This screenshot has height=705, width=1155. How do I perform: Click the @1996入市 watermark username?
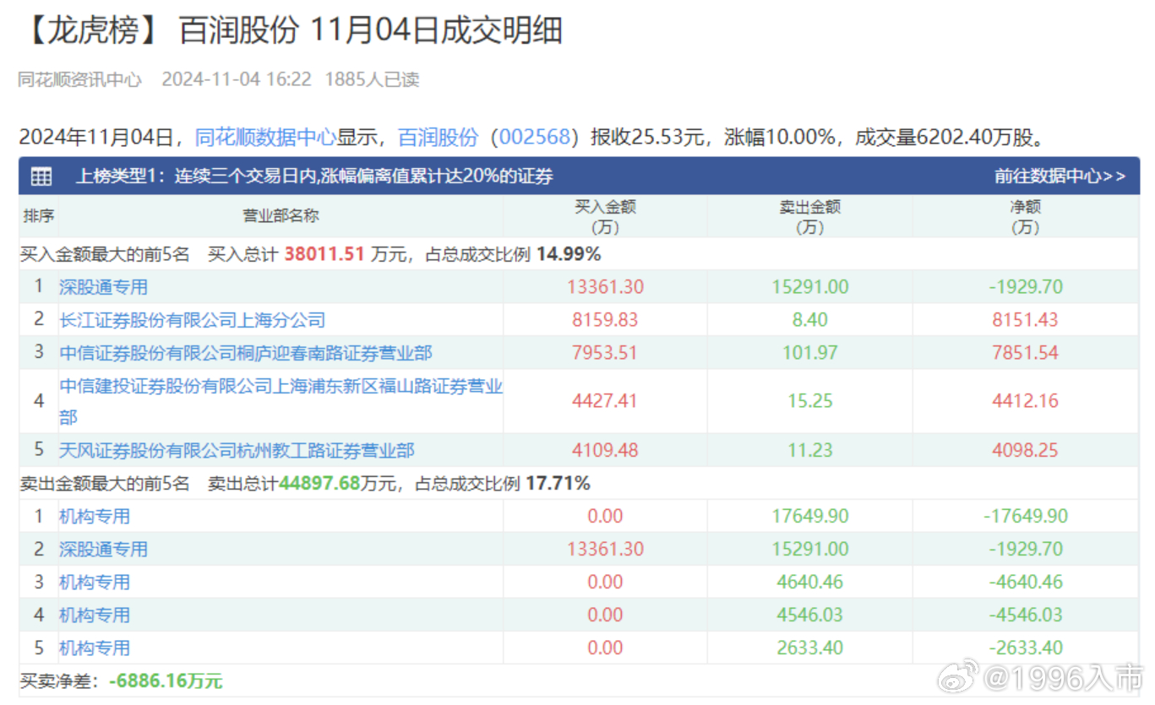[1071, 678]
